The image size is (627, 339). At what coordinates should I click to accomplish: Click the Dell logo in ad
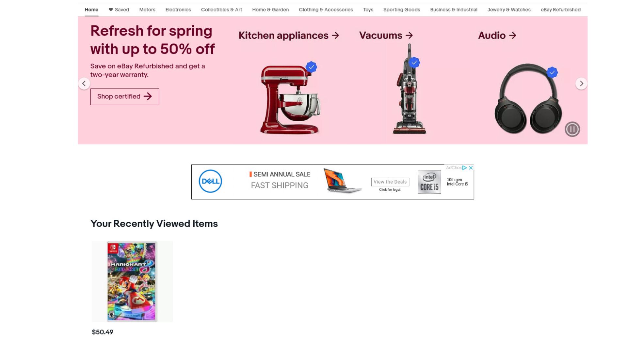click(210, 181)
